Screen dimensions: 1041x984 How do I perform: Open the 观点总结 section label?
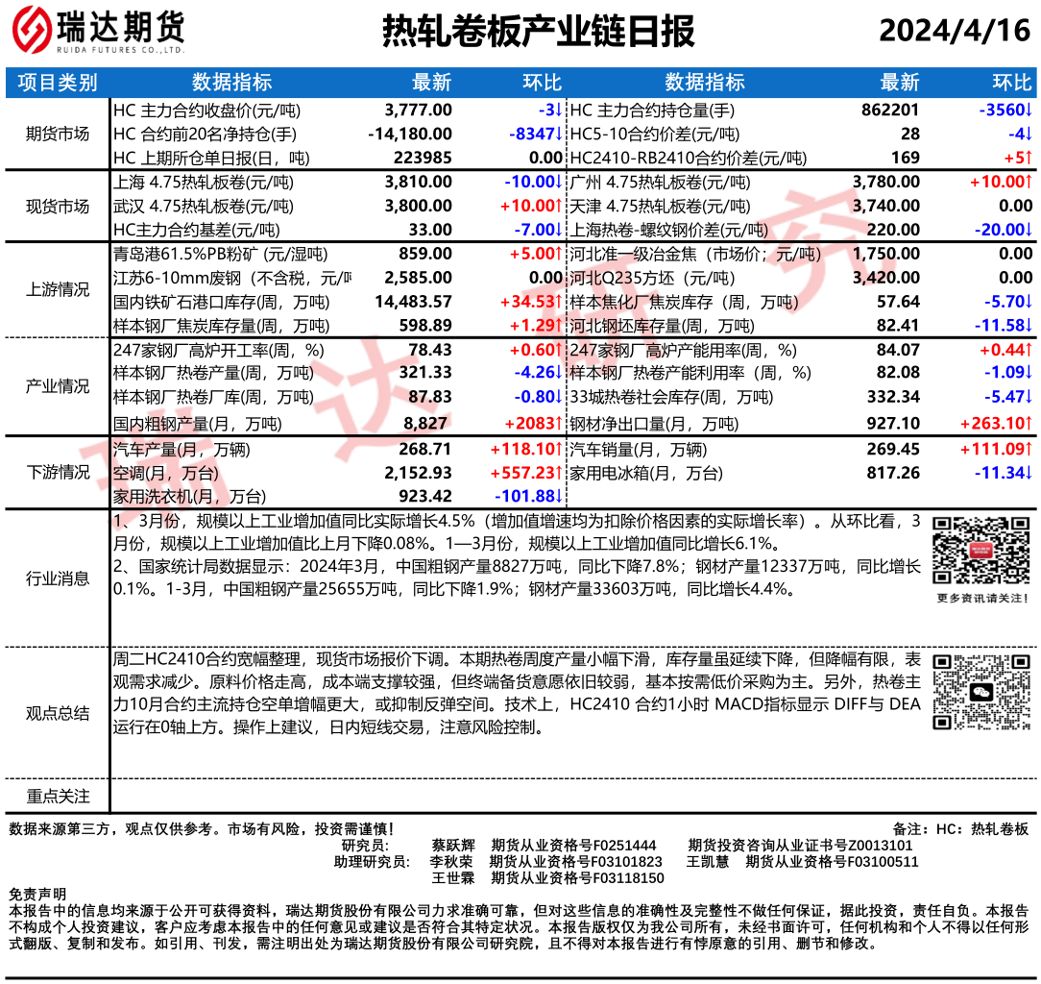click(58, 713)
